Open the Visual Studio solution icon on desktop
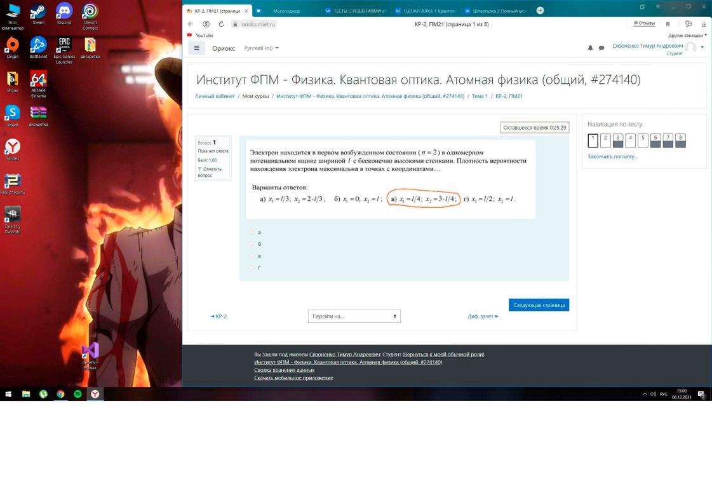The height and width of the screenshot is (504, 712). tap(90, 356)
